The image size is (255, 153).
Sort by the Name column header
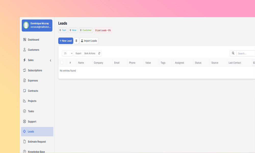(x=81, y=62)
